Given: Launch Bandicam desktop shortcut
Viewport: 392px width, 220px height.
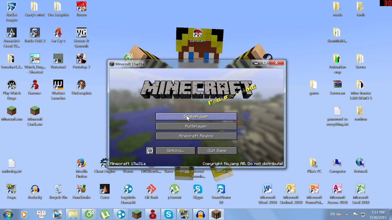Looking at the screenshot, I should [x=198, y=35].
